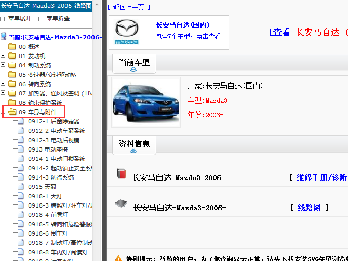This screenshot has width=348, height=261.
Task: Open the 维修手册/诊断 link
Action: [322, 177]
